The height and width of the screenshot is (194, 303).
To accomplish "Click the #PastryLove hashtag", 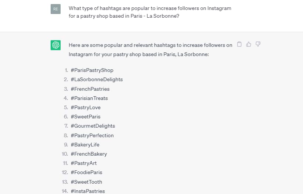I will point(86,107).
